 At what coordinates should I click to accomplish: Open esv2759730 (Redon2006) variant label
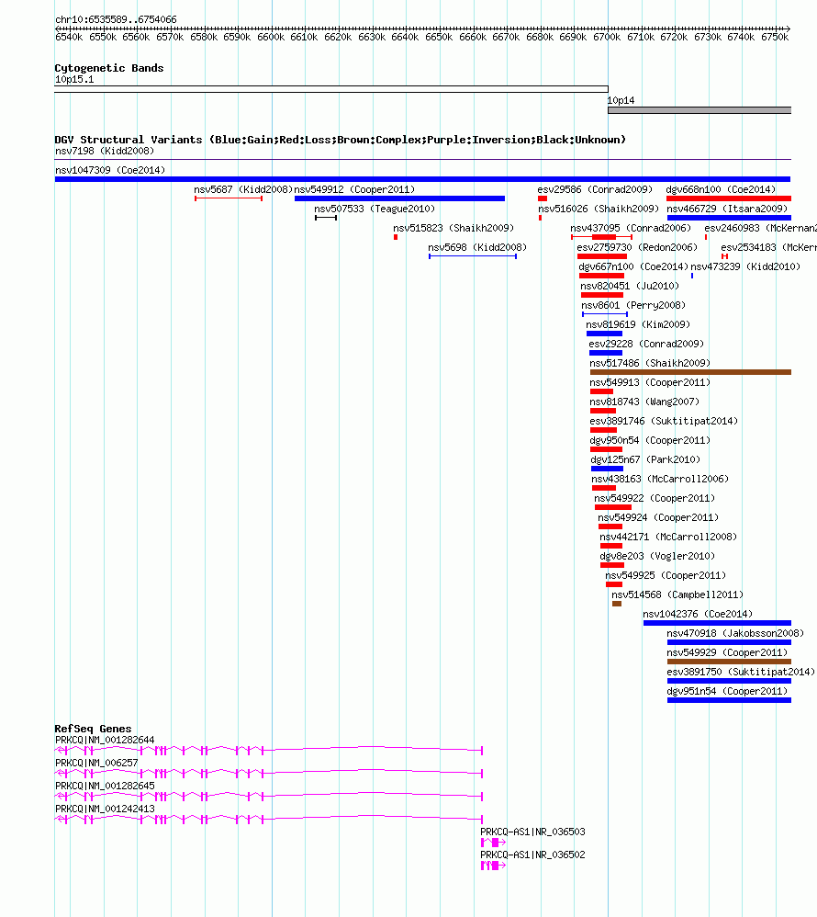(637, 247)
